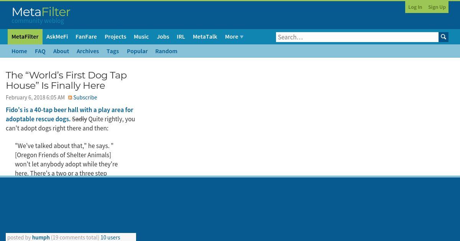Open the Tags page
The height and width of the screenshot is (241, 460).
(113, 51)
